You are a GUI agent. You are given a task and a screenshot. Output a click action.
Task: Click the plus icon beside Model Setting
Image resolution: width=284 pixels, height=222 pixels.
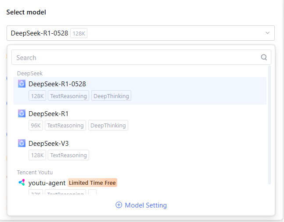point(119,205)
